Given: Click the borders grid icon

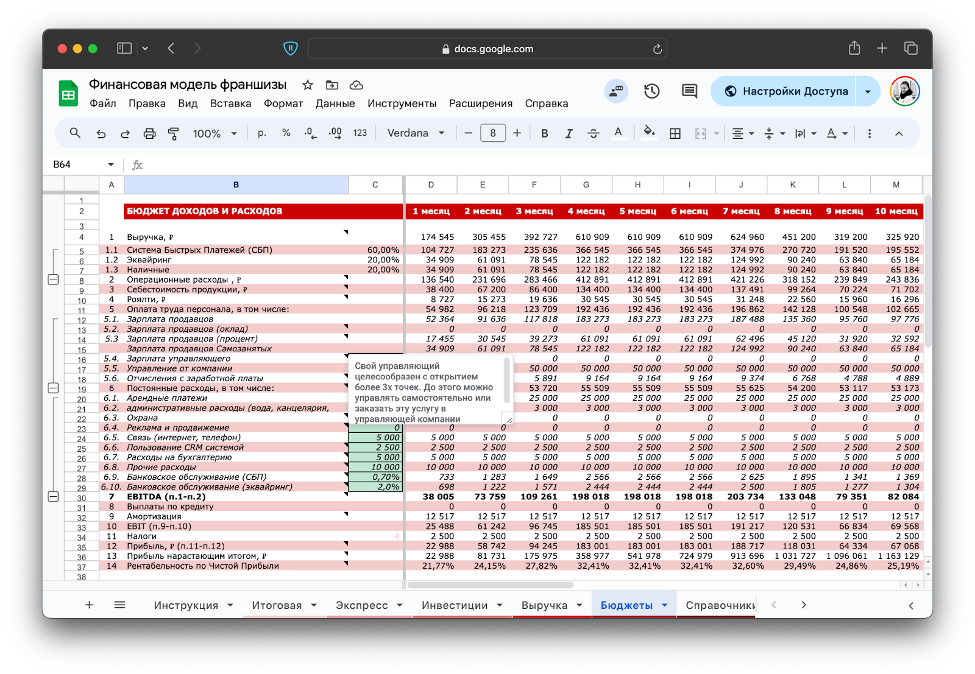Looking at the screenshot, I should 675,133.
